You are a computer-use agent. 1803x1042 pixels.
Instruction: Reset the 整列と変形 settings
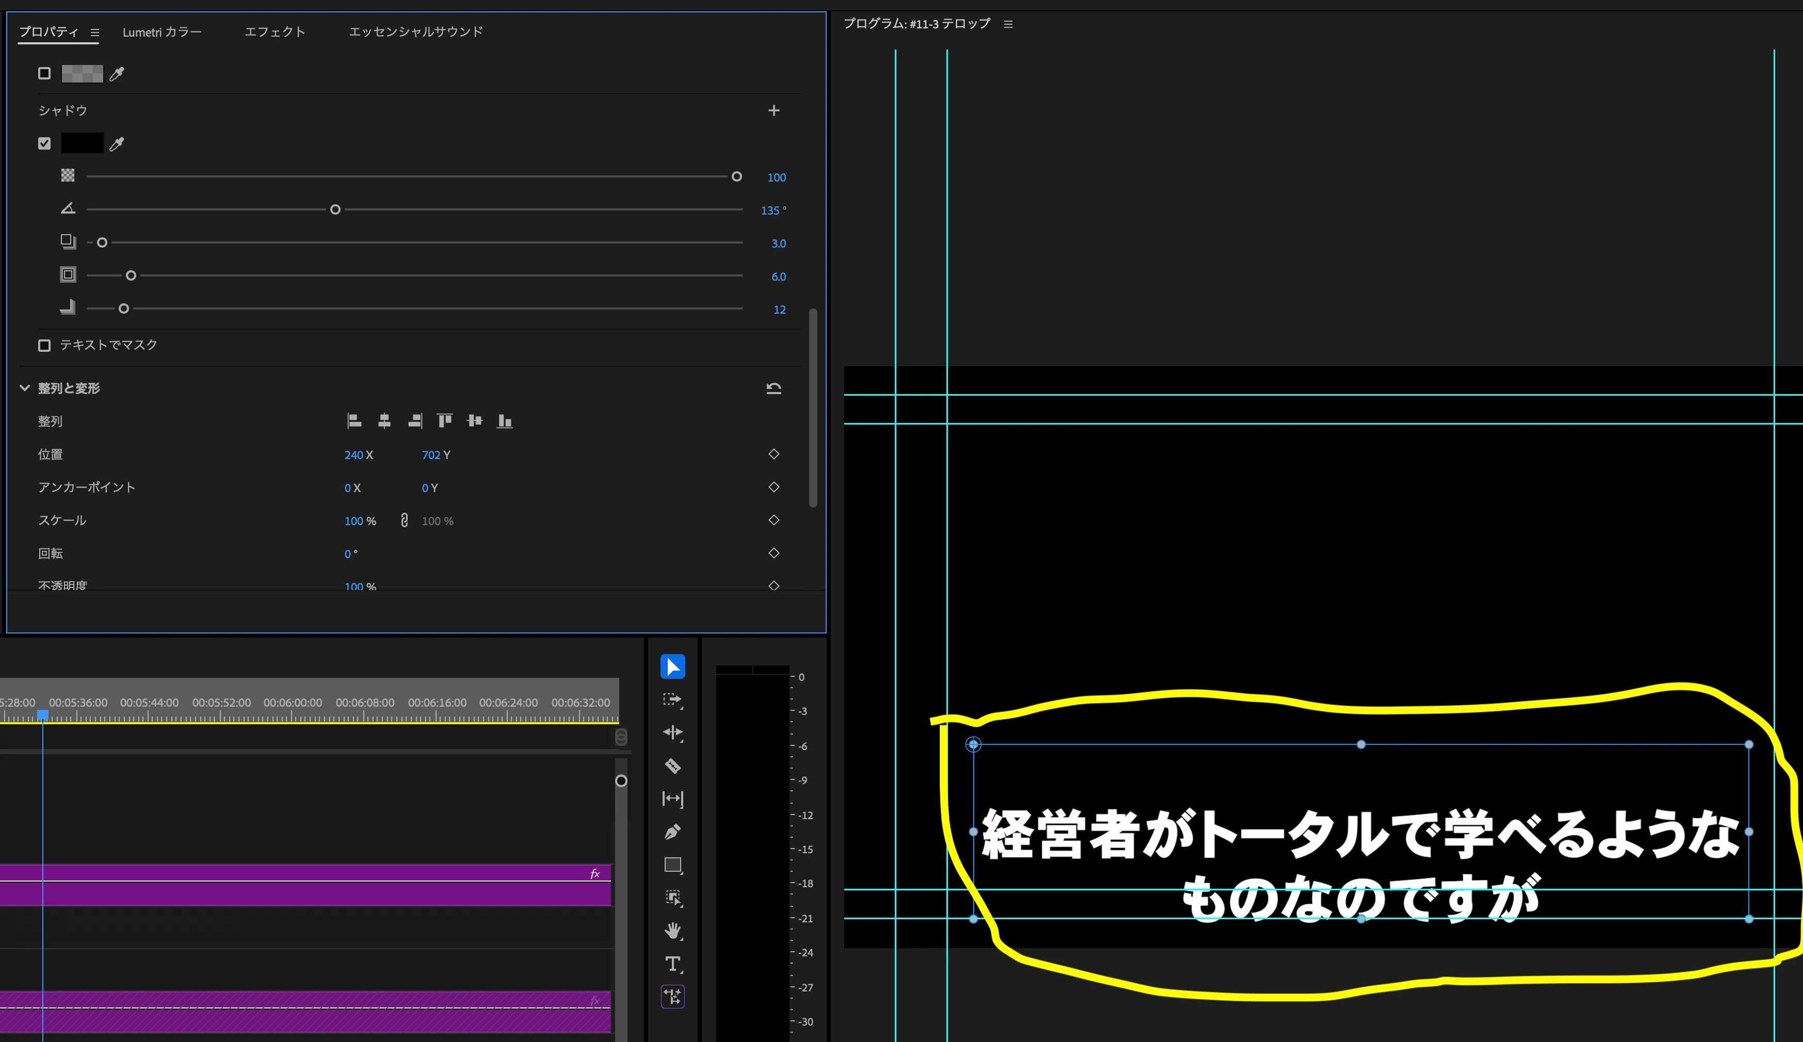click(774, 388)
